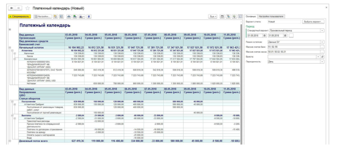This screenshot has height=155, width=338.
Task: Collapse the Наличные group
Action: pyautogui.click(x=15, y=53)
